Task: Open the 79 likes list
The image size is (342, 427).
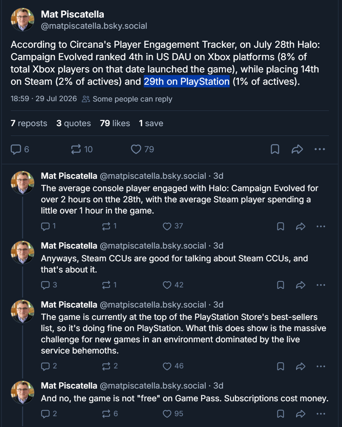Action: pyautogui.click(x=115, y=124)
